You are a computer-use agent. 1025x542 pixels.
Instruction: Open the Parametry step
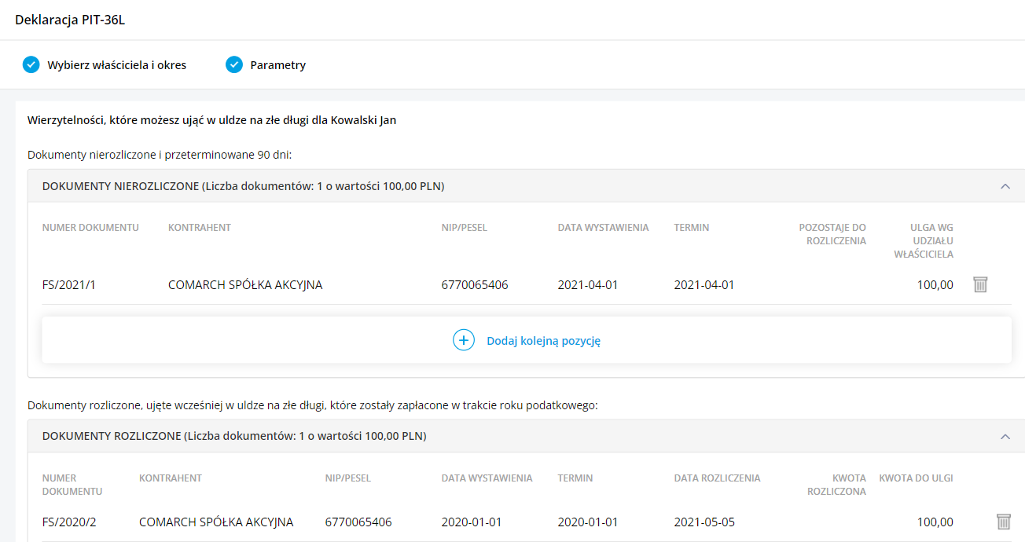[x=277, y=65]
